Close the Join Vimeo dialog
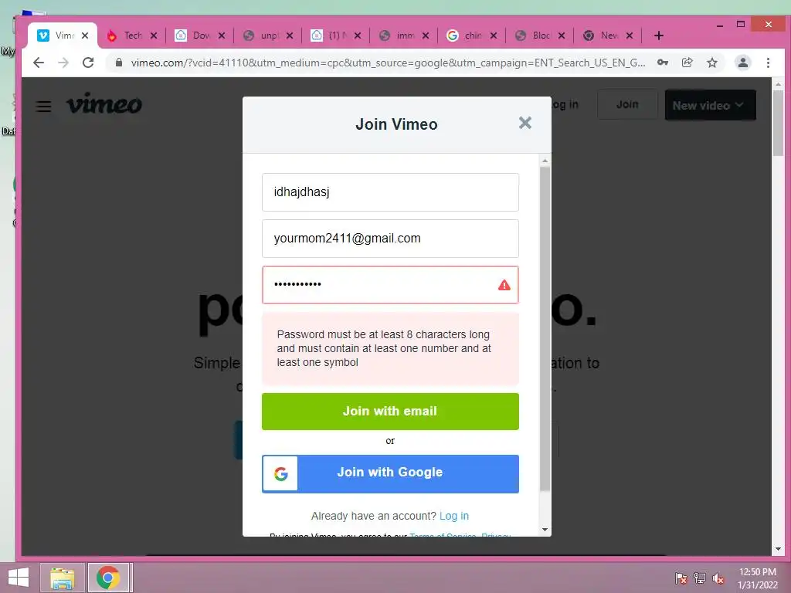This screenshot has width=791, height=593. point(525,123)
